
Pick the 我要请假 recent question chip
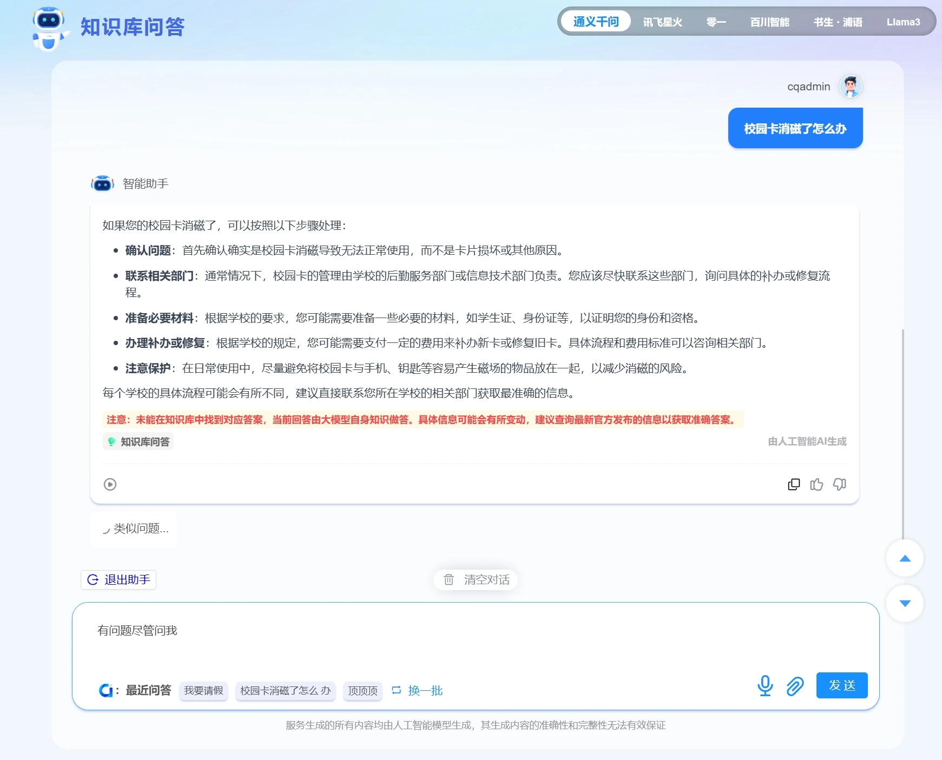[x=203, y=690]
